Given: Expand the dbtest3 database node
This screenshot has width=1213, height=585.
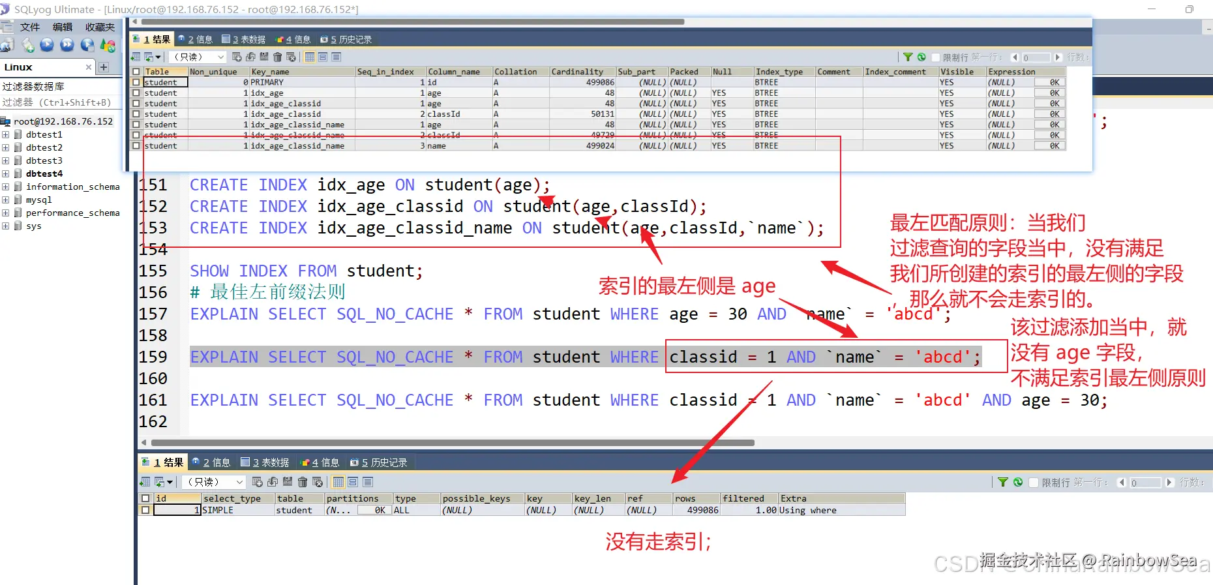Looking at the screenshot, I should 6,160.
